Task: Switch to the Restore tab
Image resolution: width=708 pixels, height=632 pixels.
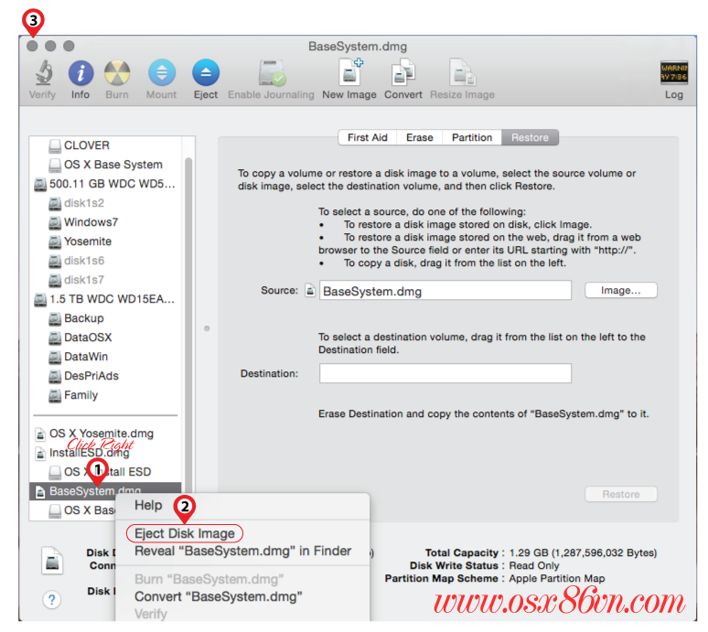Action: tap(530, 138)
